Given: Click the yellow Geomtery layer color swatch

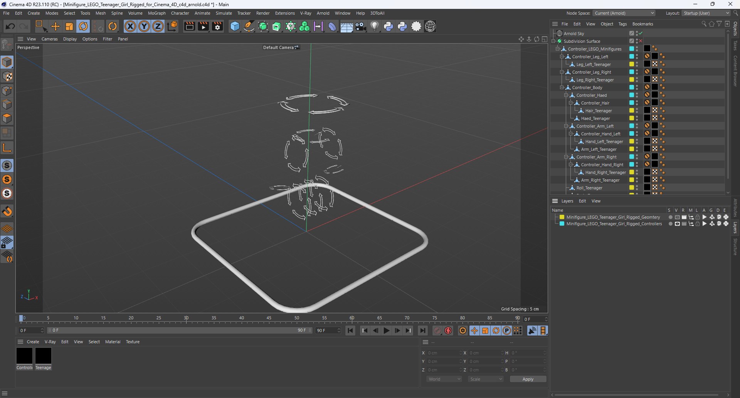Looking at the screenshot, I should click(x=562, y=217).
